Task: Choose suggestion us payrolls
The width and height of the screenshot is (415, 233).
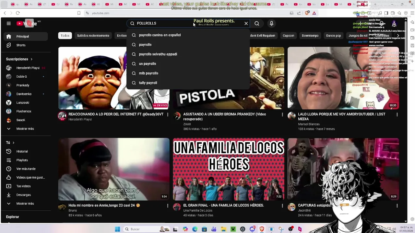Action: click(x=188, y=64)
